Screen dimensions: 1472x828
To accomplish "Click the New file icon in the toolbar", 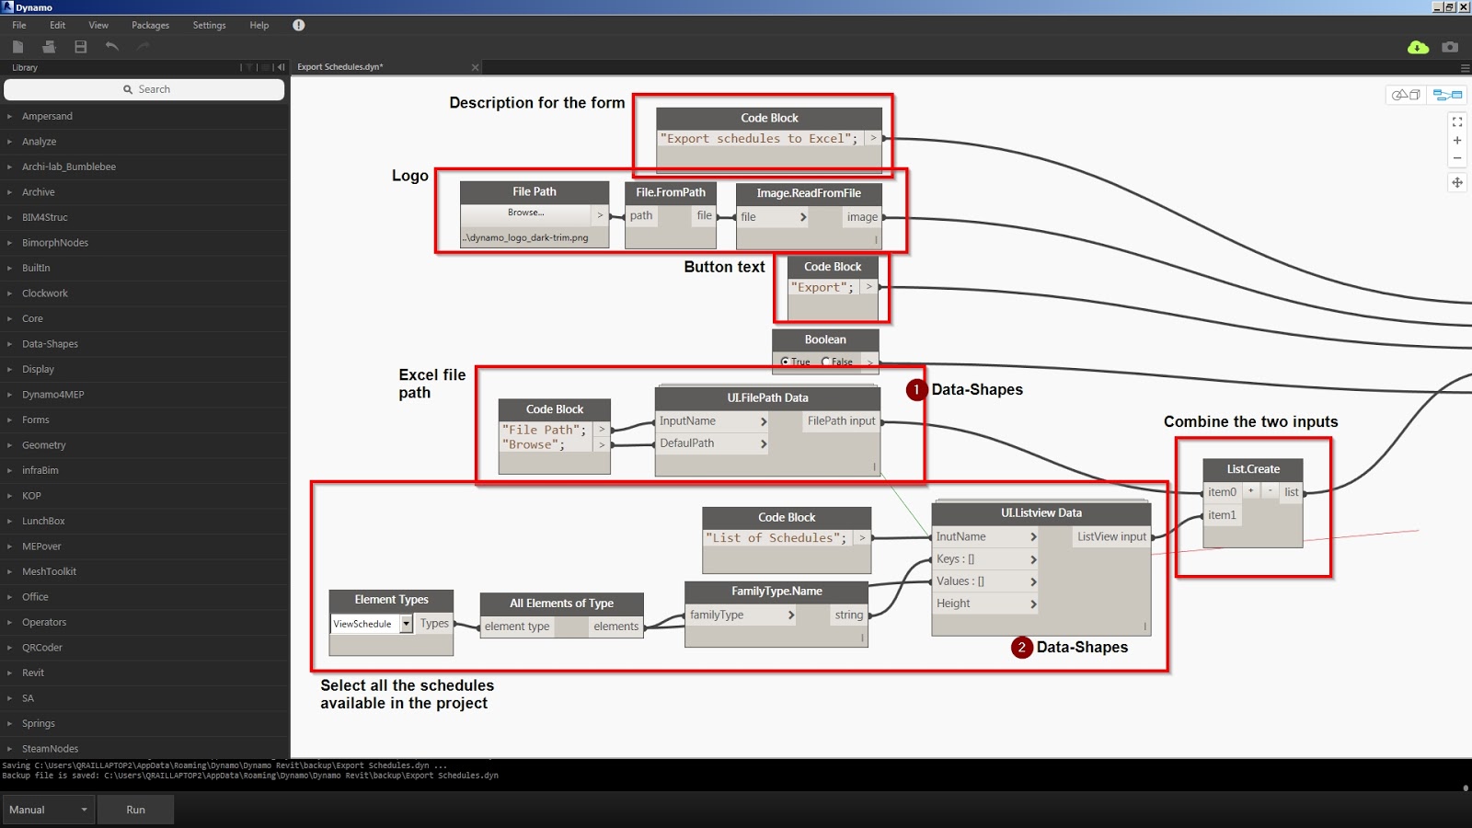I will pos(17,47).
